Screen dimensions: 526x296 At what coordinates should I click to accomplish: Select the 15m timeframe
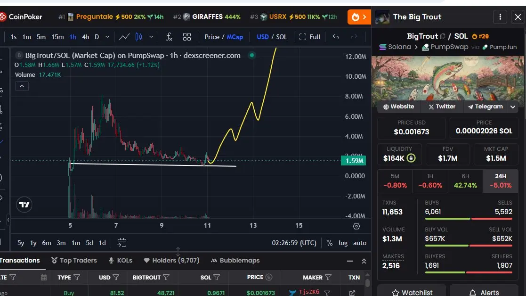(x=57, y=37)
